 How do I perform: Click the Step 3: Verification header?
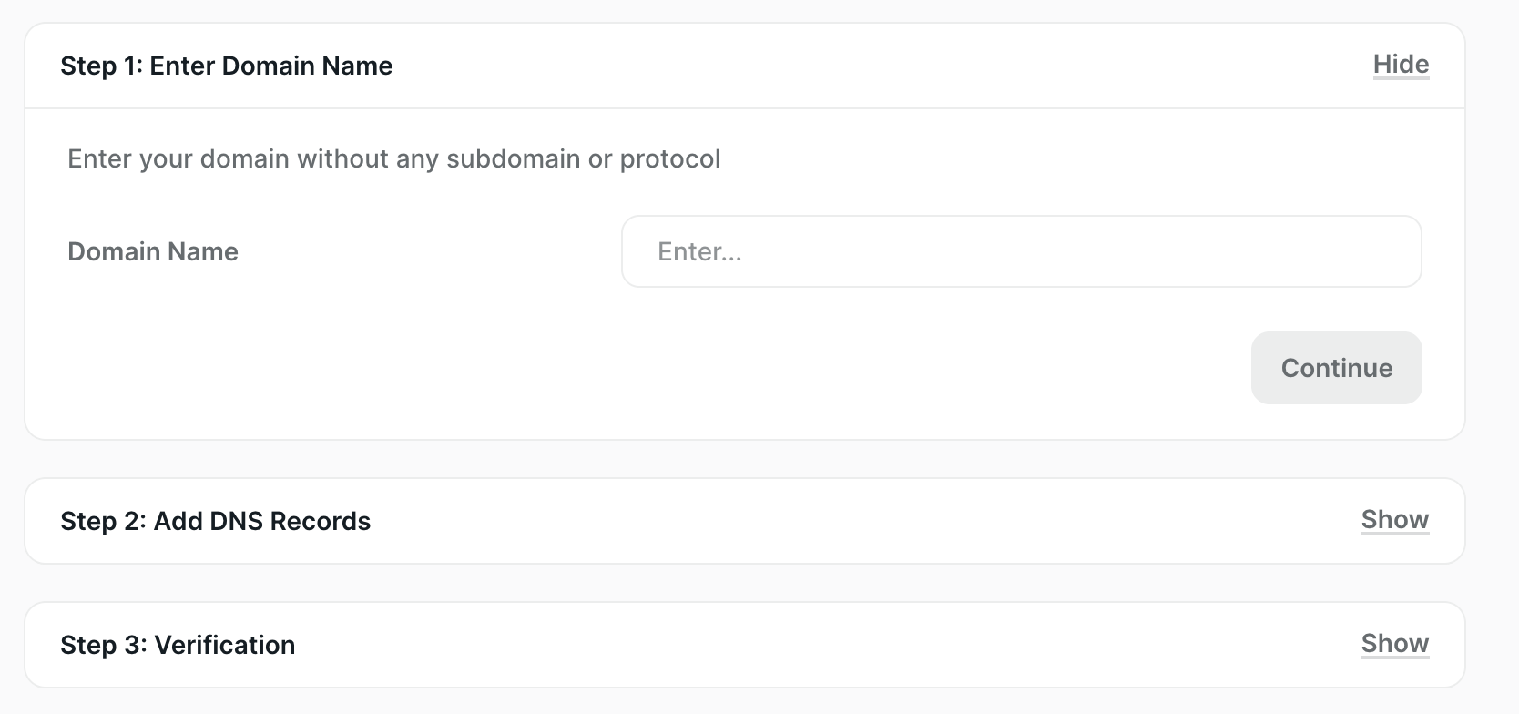click(x=178, y=645)
